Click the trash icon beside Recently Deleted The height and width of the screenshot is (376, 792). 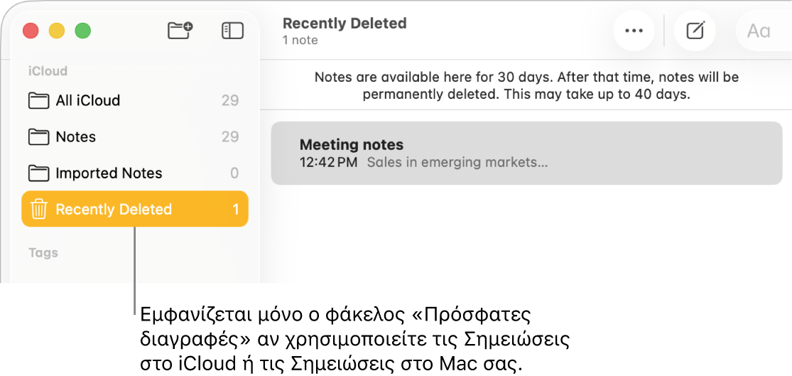tap(39, 209)
